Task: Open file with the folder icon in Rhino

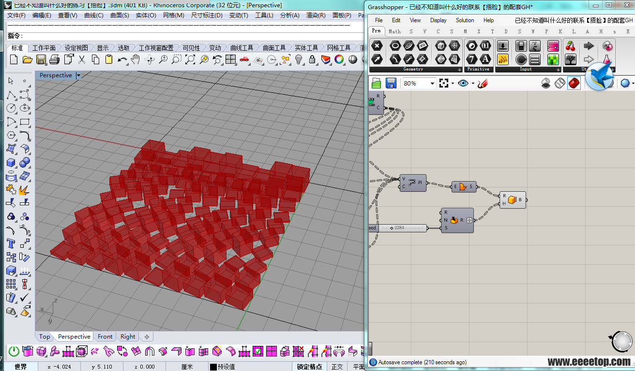Action: 27,60
